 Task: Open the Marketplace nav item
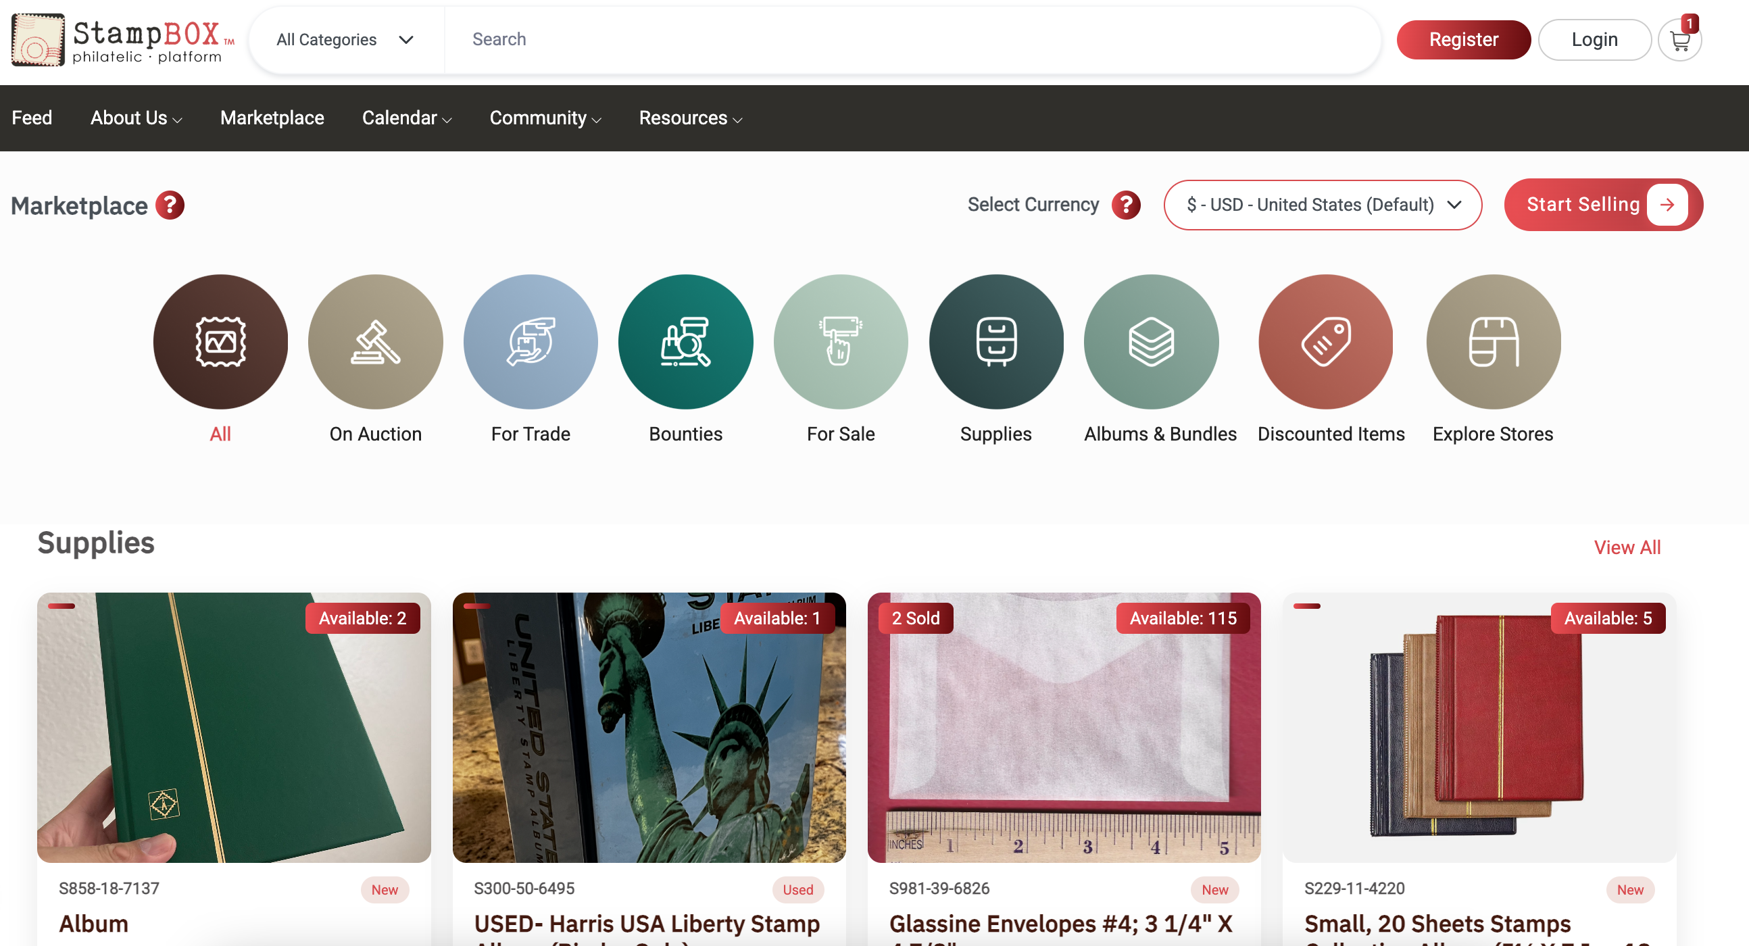point(272,118)
